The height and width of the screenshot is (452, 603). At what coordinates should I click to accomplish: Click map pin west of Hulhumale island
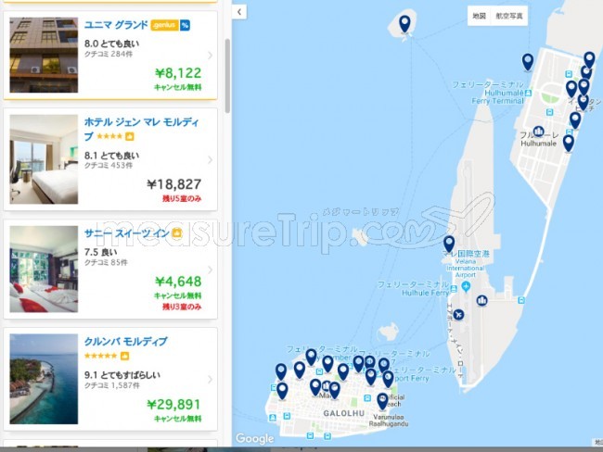528,62
